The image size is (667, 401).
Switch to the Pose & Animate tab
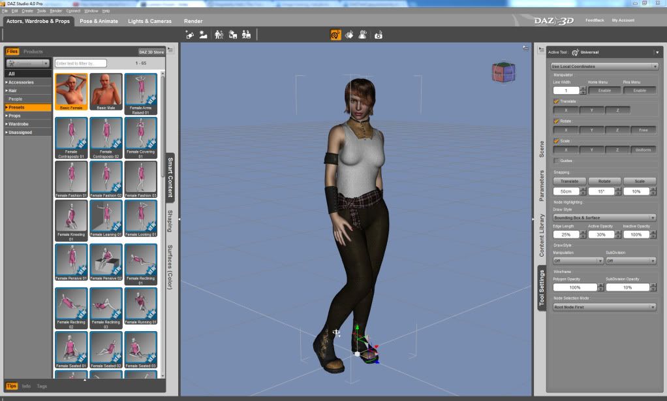pos(99,21)
